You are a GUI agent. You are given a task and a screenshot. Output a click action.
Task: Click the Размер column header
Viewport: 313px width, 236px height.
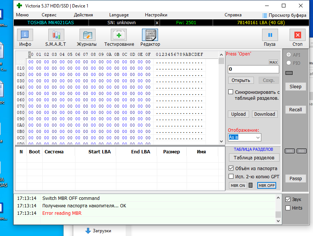click(172, 152)
